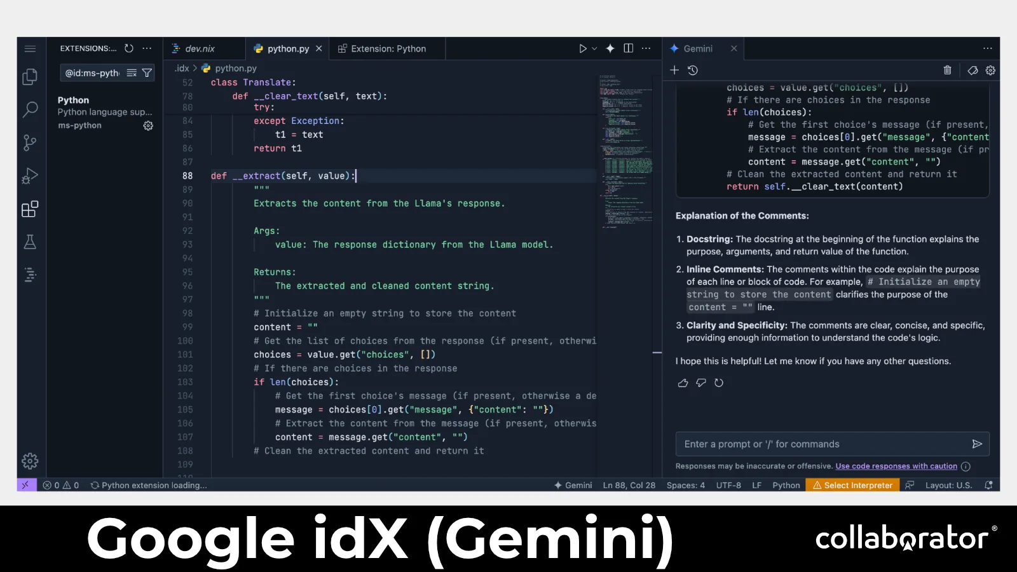Refresh the Extensions list
The image size is (1017, 572).
coord(129,48)
